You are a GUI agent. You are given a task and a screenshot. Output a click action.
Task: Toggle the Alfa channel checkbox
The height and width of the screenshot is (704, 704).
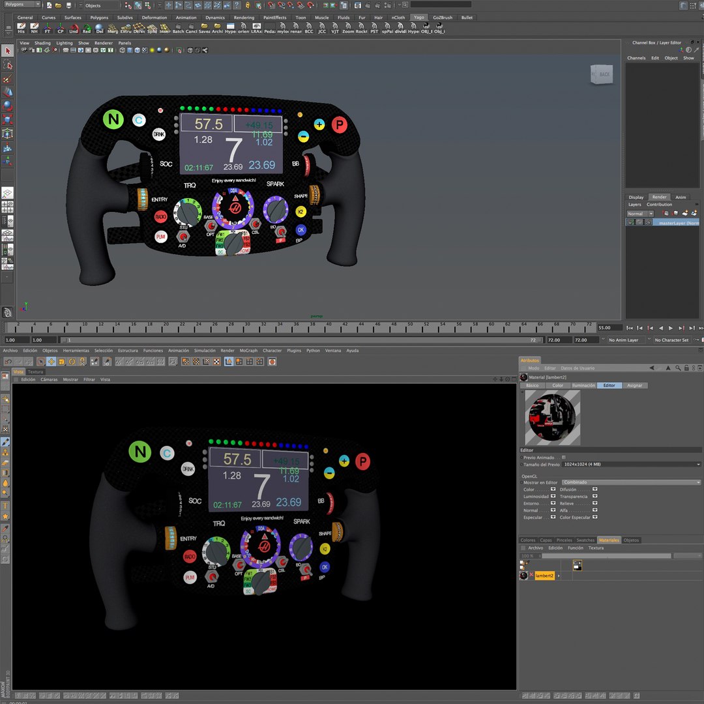click(x=595, y=510)
